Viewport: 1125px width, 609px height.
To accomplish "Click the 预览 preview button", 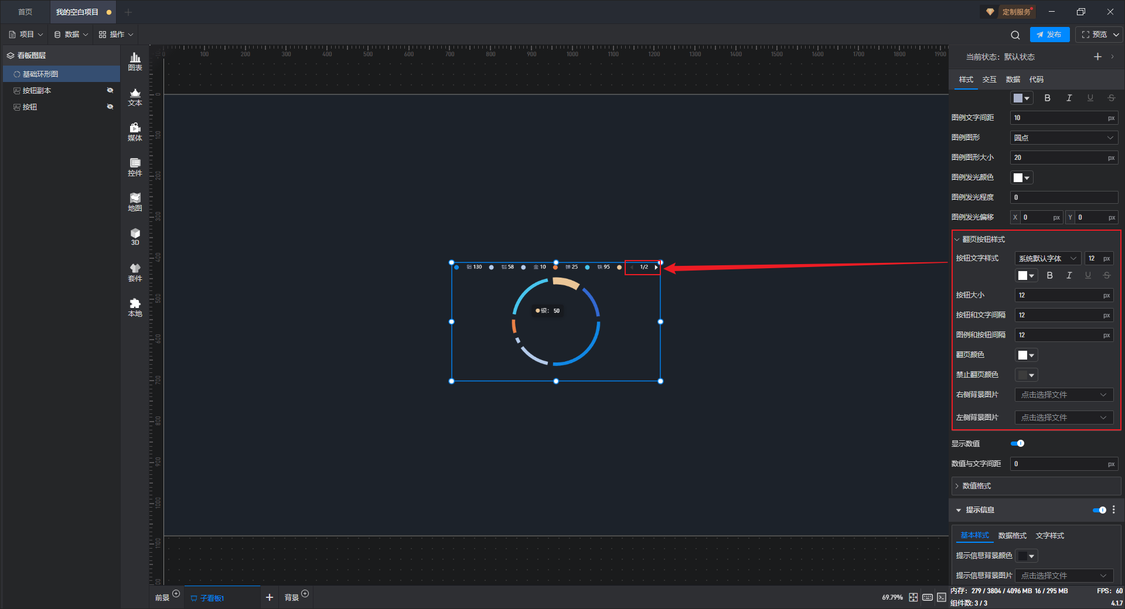I will [1094, 35].
